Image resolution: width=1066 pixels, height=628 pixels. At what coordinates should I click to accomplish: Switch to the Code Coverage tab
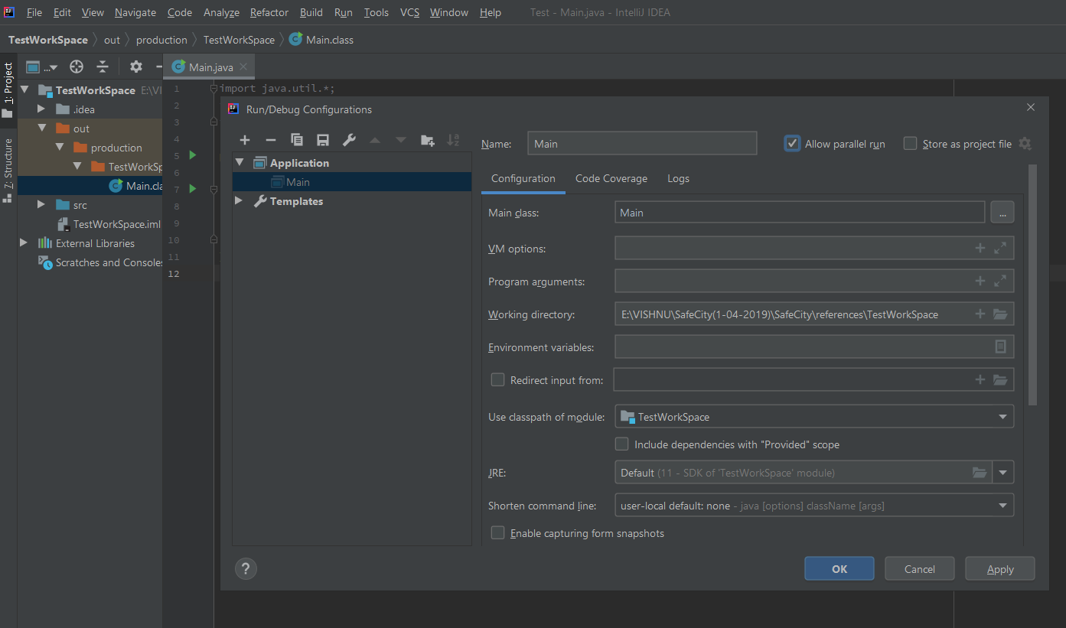(611, 178)
